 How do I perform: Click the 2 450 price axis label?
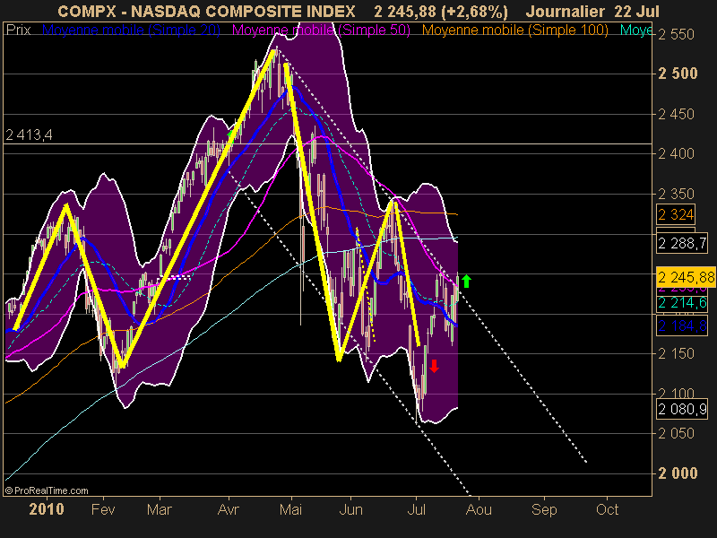pos(676,114)
